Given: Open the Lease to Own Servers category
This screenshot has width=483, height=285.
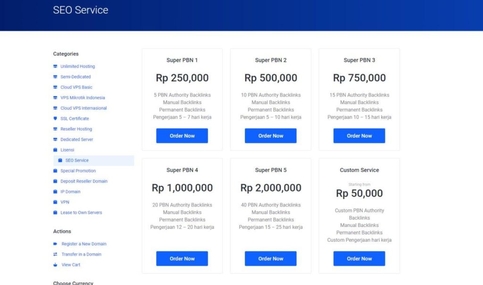Looking at the screenshot, I should tap(81, 213).
